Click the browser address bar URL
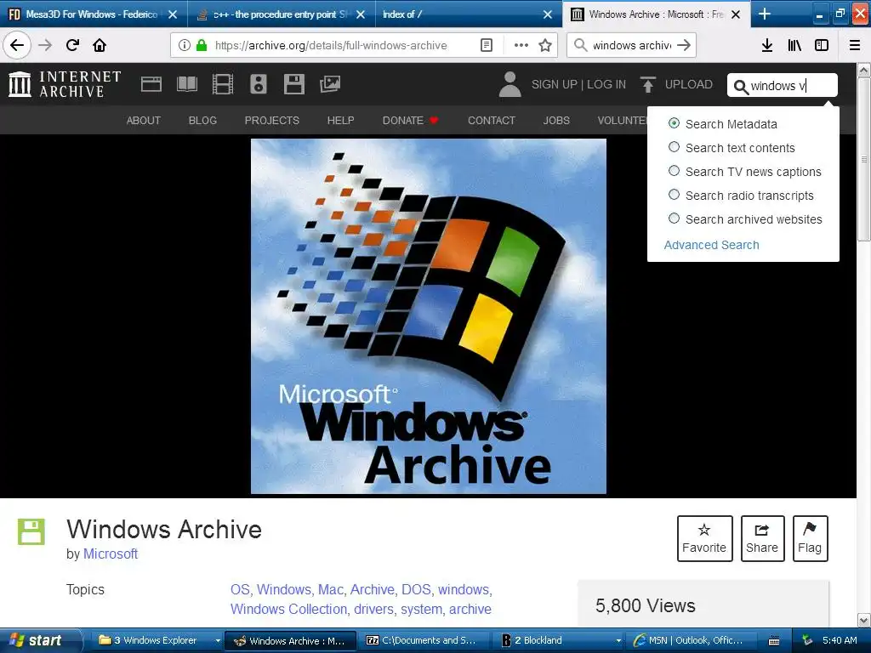The height and width of the screenshot is (653, 871). pos(331,45)
